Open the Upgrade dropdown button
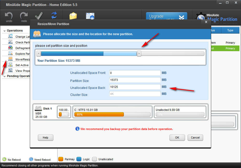This screenshot has width=241, height=168. (166, 16)
